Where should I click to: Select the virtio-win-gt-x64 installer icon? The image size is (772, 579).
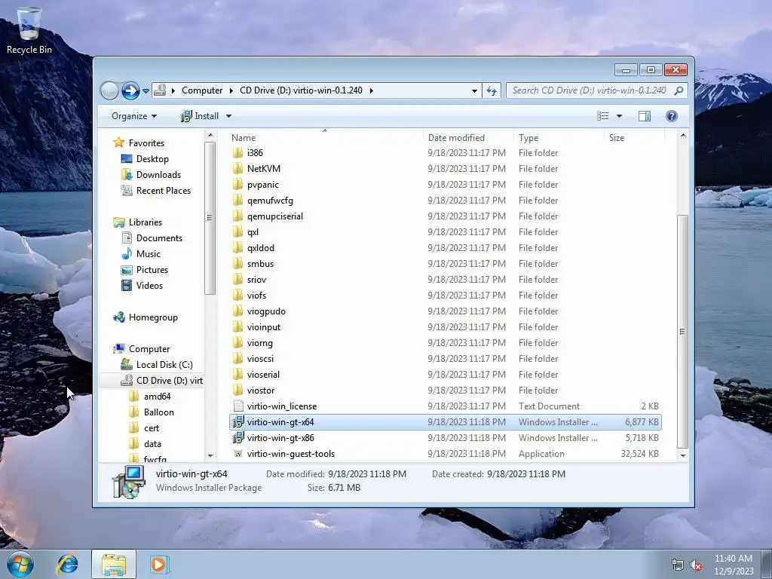tap(237, 422)
